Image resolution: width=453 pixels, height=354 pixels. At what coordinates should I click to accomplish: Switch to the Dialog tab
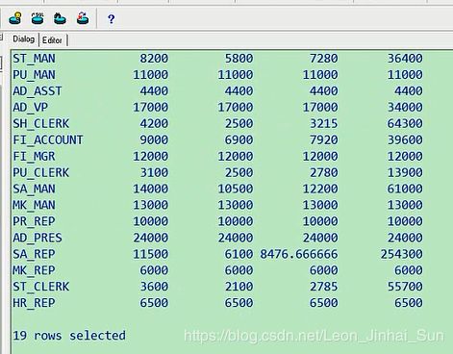click(x=24, y=39)
